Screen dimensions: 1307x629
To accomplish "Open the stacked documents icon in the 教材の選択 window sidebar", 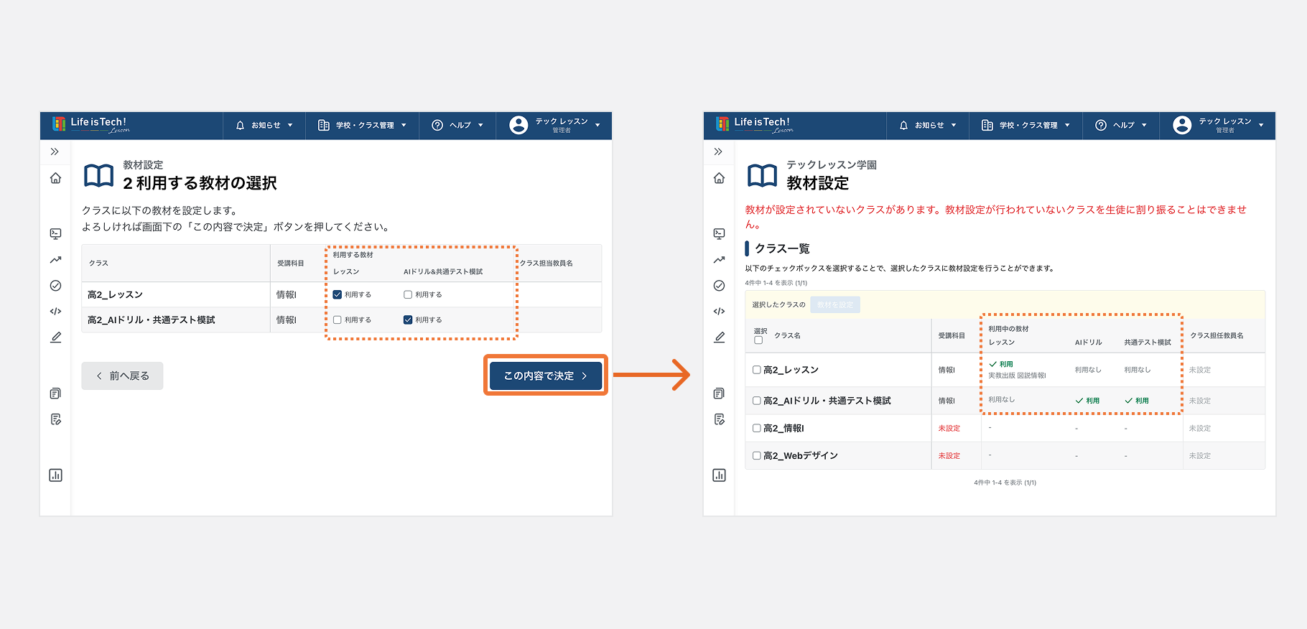I will pyautogui.click(x=55, y=393).
